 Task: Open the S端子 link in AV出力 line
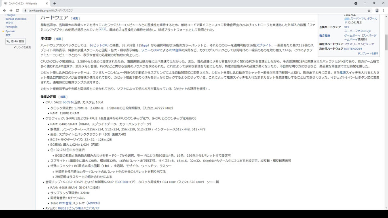tap(79, 208)
